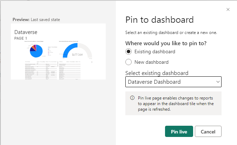This screenshot has width=237, height=145.
Task: Choose the New dashboard radio option
Action: tap(129, 62)
